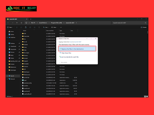
Task: Click the Up directory arrow icon
Action: [17, 23]
